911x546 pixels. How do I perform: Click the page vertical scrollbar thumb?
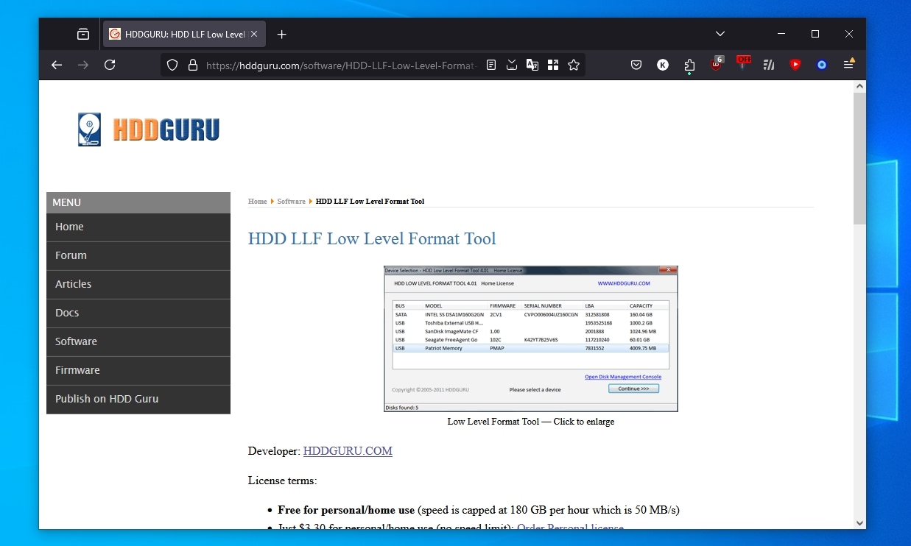coord(859,158)
